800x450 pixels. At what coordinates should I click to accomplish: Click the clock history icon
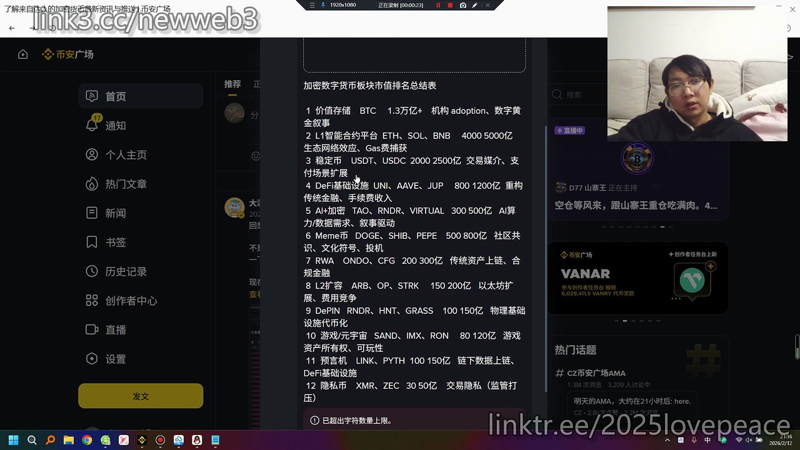tap(92, 271)
